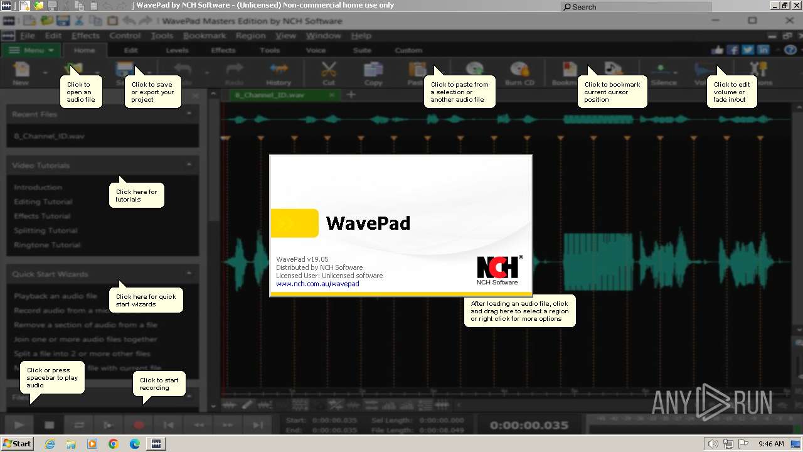Open the Window menu

click(323, 36)
